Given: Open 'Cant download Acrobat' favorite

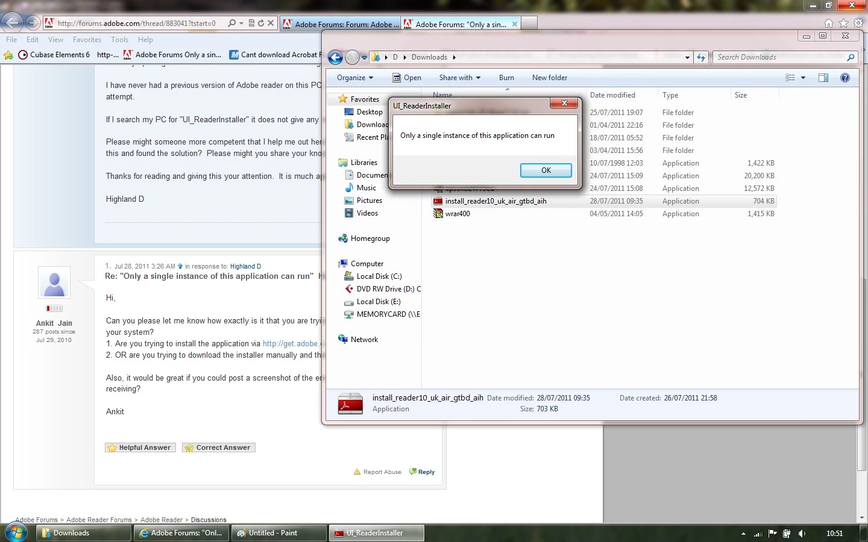Looking at the screenshot, I should (274, 55).
